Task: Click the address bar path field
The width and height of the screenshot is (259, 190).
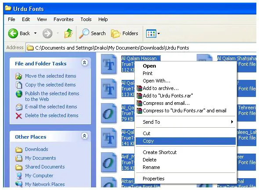Action: tap(141, 48)
